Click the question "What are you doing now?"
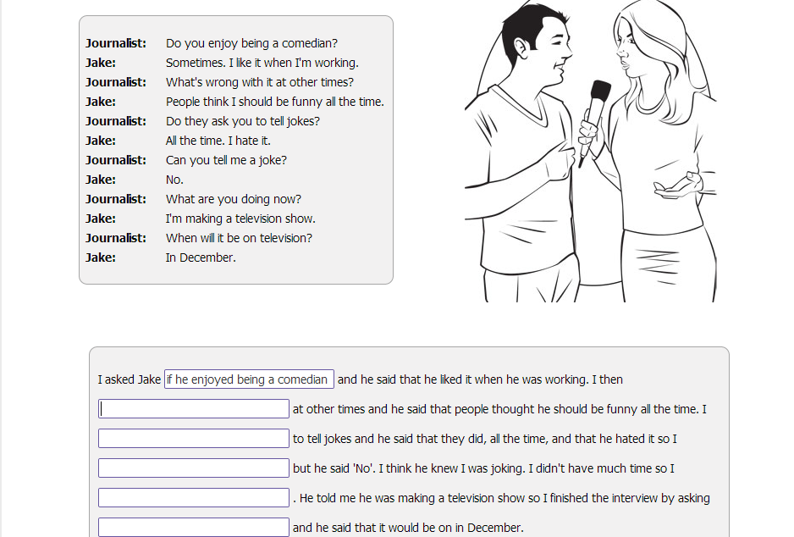 [x=233, y=199]
